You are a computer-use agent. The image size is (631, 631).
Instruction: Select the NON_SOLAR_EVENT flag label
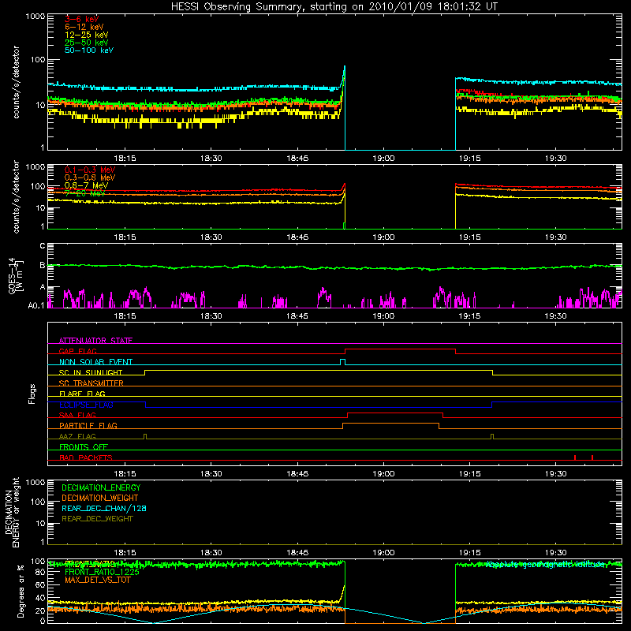tap(95, 362)
